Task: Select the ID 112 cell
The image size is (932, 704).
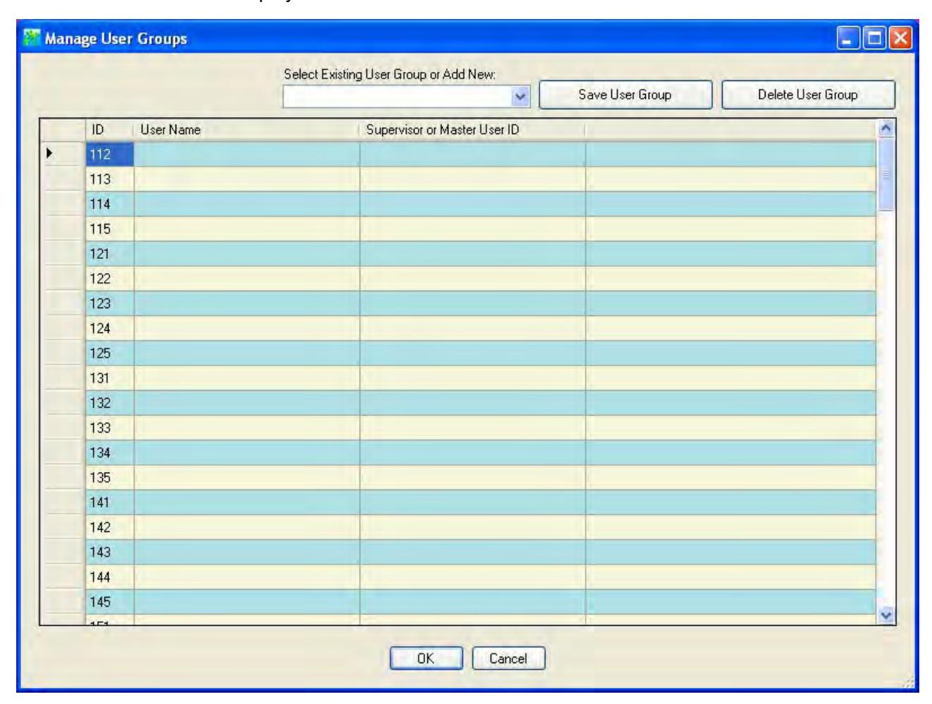Action: point(109,154)
